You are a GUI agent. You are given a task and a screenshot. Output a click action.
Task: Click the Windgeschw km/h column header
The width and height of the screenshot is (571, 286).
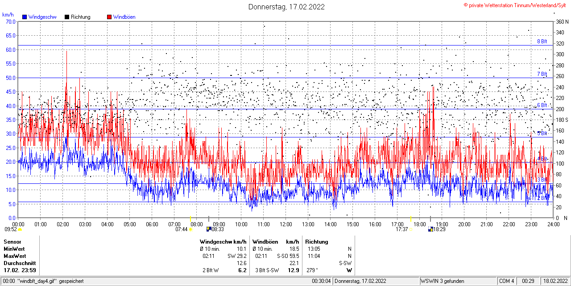click(x=223, y=242)
